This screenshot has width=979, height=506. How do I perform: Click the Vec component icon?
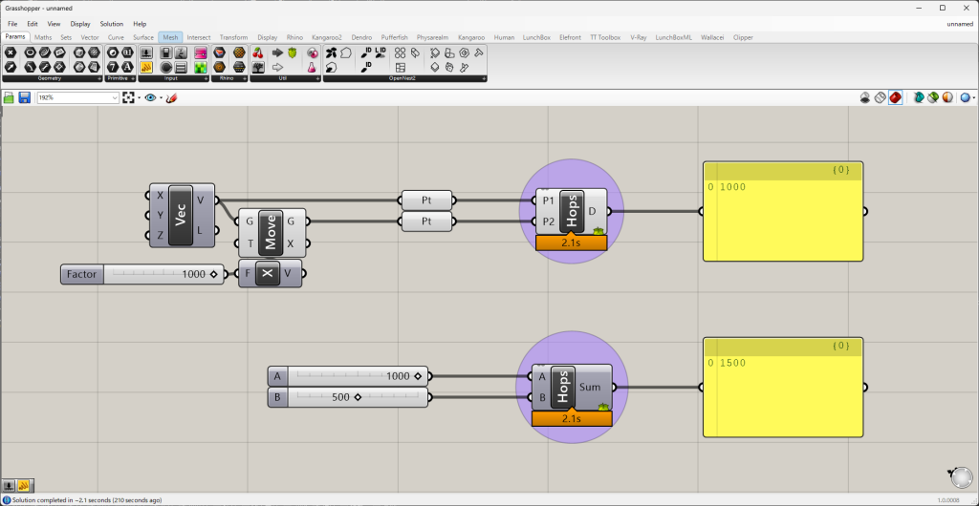181,215
